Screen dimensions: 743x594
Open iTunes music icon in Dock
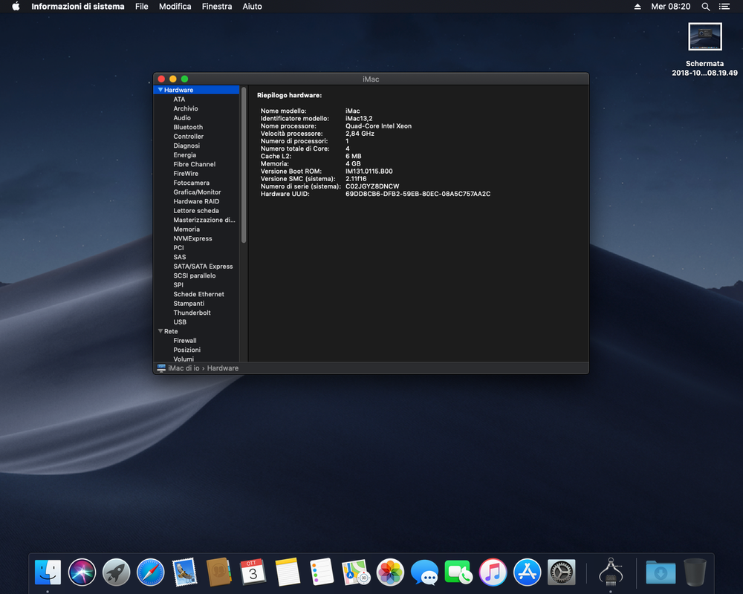(x=493, y=572)
